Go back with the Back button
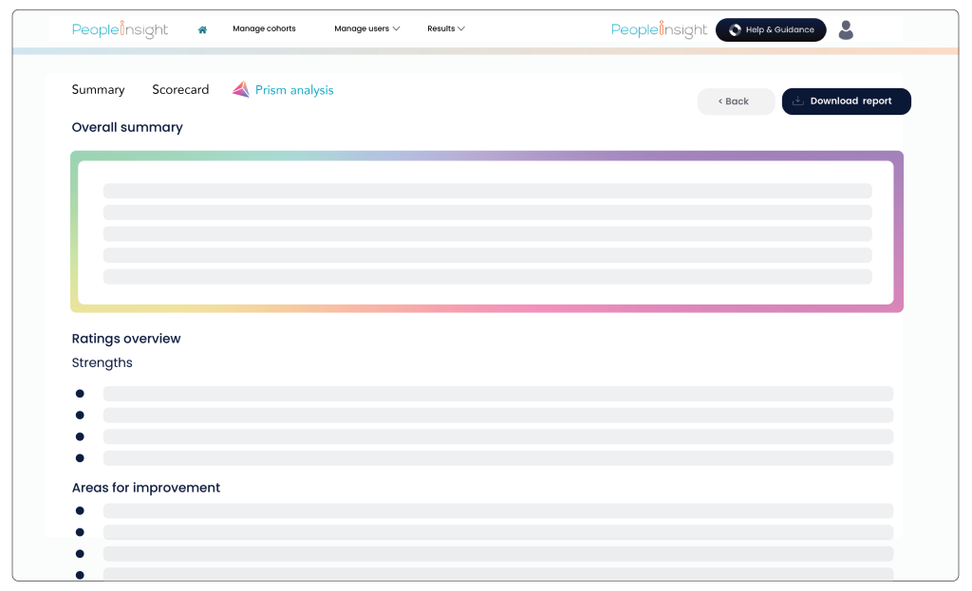972x591 pixels. point(736,101)
